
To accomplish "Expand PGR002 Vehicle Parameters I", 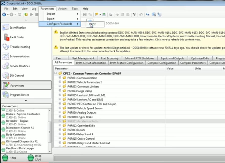I will tap(60, 82).
